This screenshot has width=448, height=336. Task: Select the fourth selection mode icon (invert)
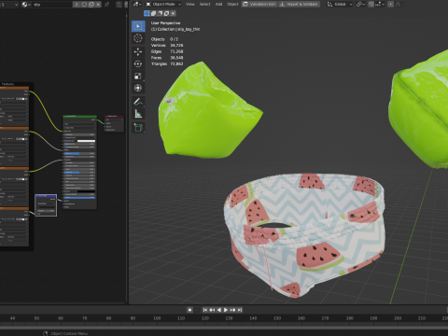(166, 13)
